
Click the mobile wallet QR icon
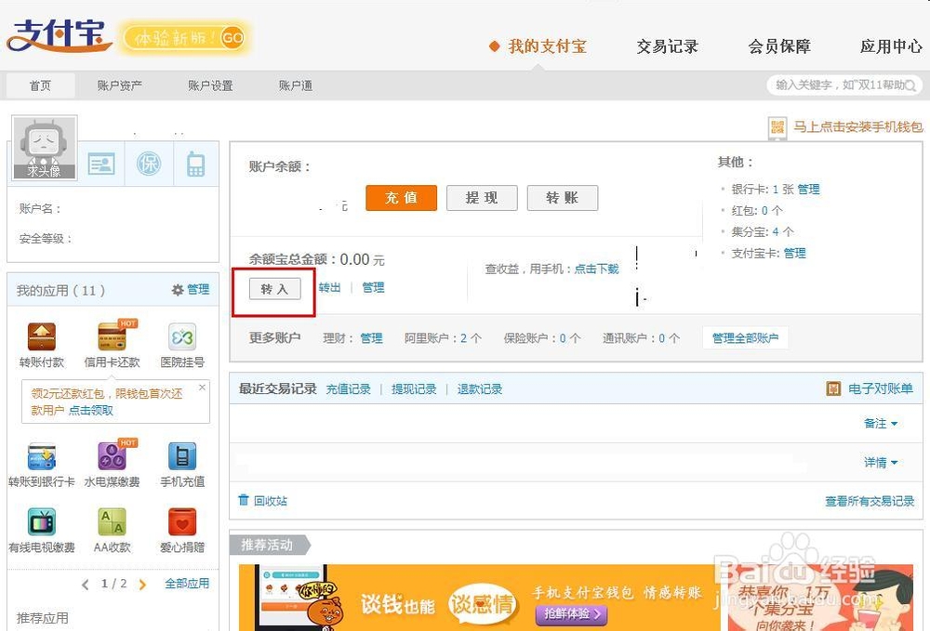click(x=777, y=127)
